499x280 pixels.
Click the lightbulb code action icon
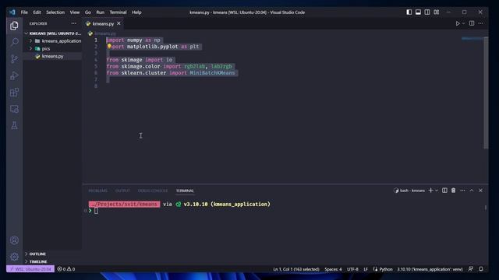click(109, 47)
